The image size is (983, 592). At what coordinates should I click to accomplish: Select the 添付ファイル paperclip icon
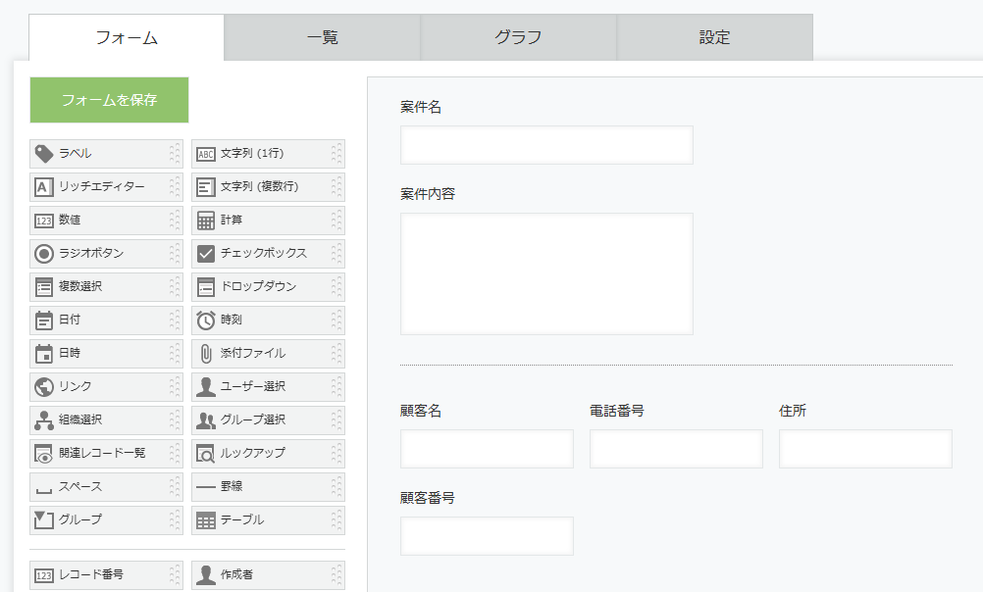[206, 353]
